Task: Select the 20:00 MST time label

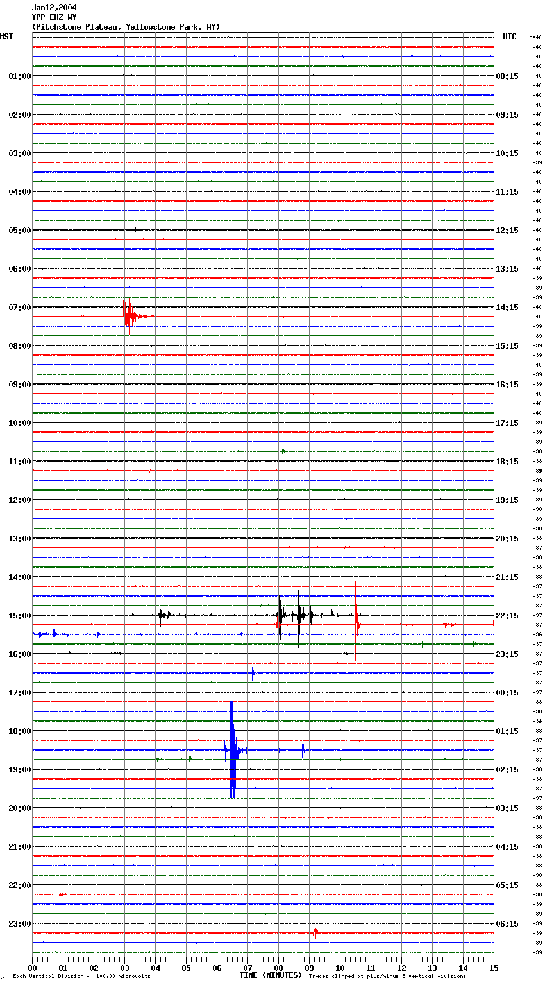Action: 19,808
